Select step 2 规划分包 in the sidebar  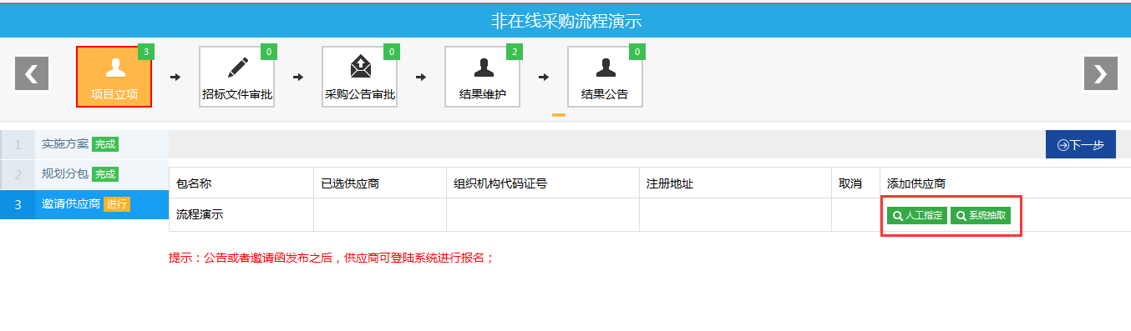84,174
